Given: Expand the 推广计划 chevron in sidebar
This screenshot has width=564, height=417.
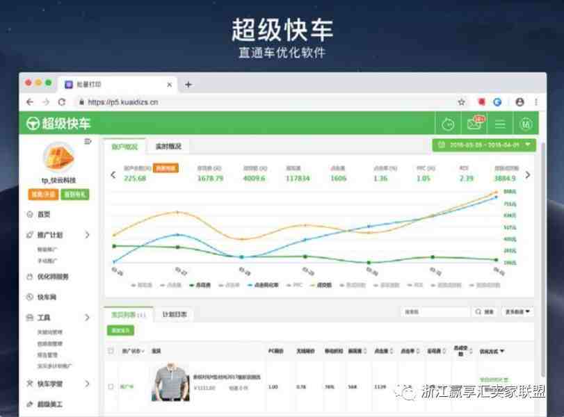Looking at the screenshot, I should [x=87, y=235].
